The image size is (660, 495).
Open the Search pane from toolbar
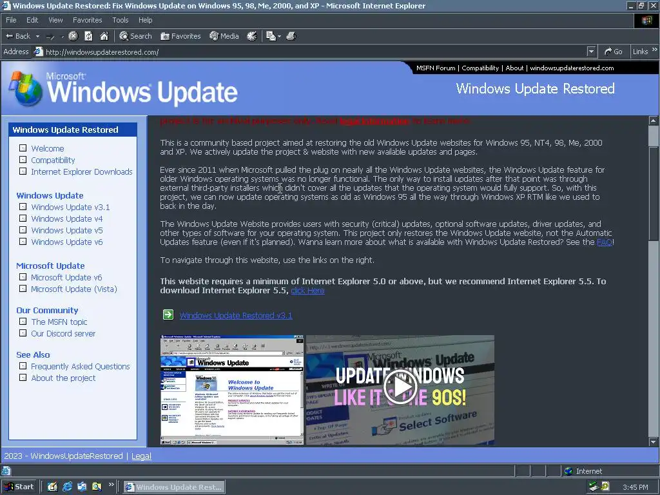135,36
